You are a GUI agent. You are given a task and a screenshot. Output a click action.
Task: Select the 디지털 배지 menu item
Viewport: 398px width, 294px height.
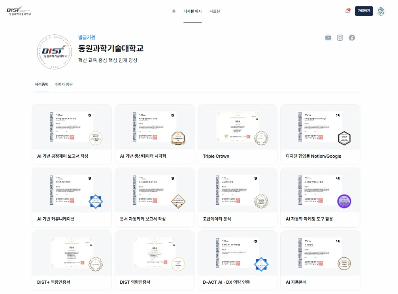[192, 11]
